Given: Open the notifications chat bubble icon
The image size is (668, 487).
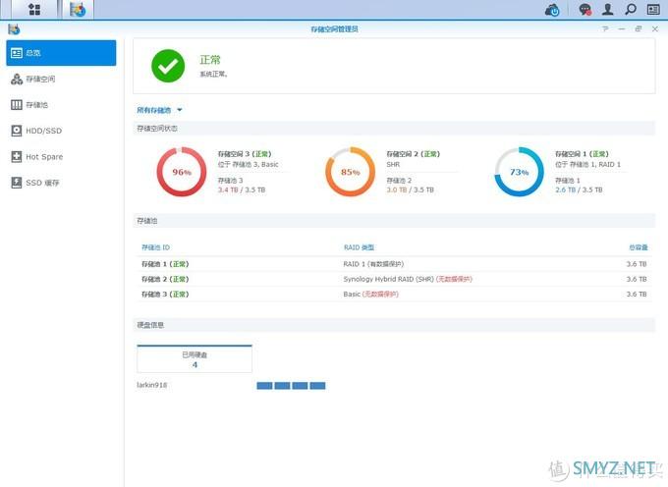Looking at the screenshot, I should coord(584,10).
